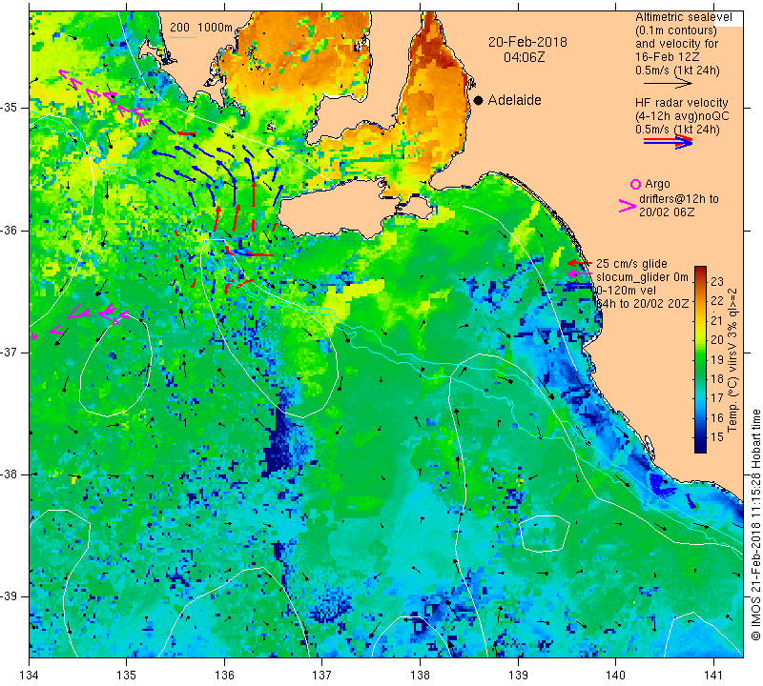This screenshot has width=763, height=686.
Task: Click the 'slocum_glider 0m' label
Action: [x=642, y=277]
